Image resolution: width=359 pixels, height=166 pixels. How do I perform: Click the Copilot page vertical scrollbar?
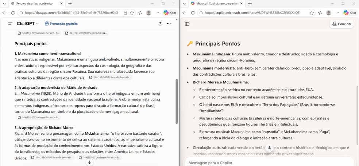point(357,115)
